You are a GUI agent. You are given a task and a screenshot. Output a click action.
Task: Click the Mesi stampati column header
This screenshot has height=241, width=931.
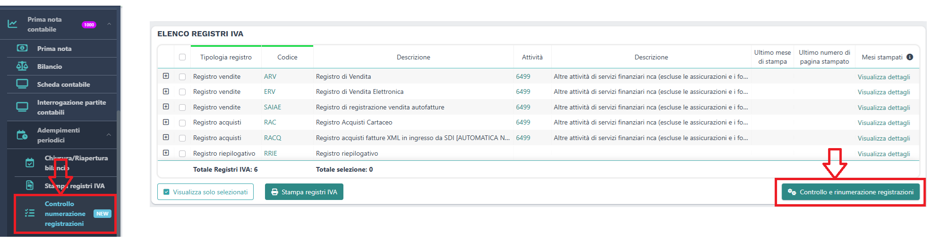pyautogui.click(x=882, y=57)
